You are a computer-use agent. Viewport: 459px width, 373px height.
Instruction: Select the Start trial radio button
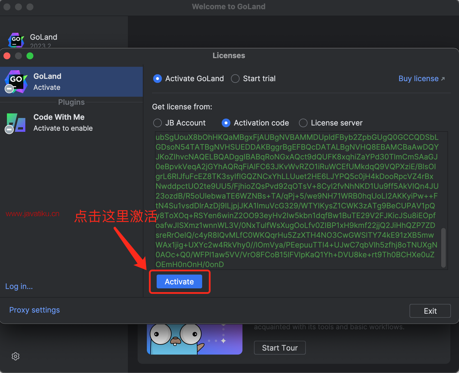(x=235, y=79)
